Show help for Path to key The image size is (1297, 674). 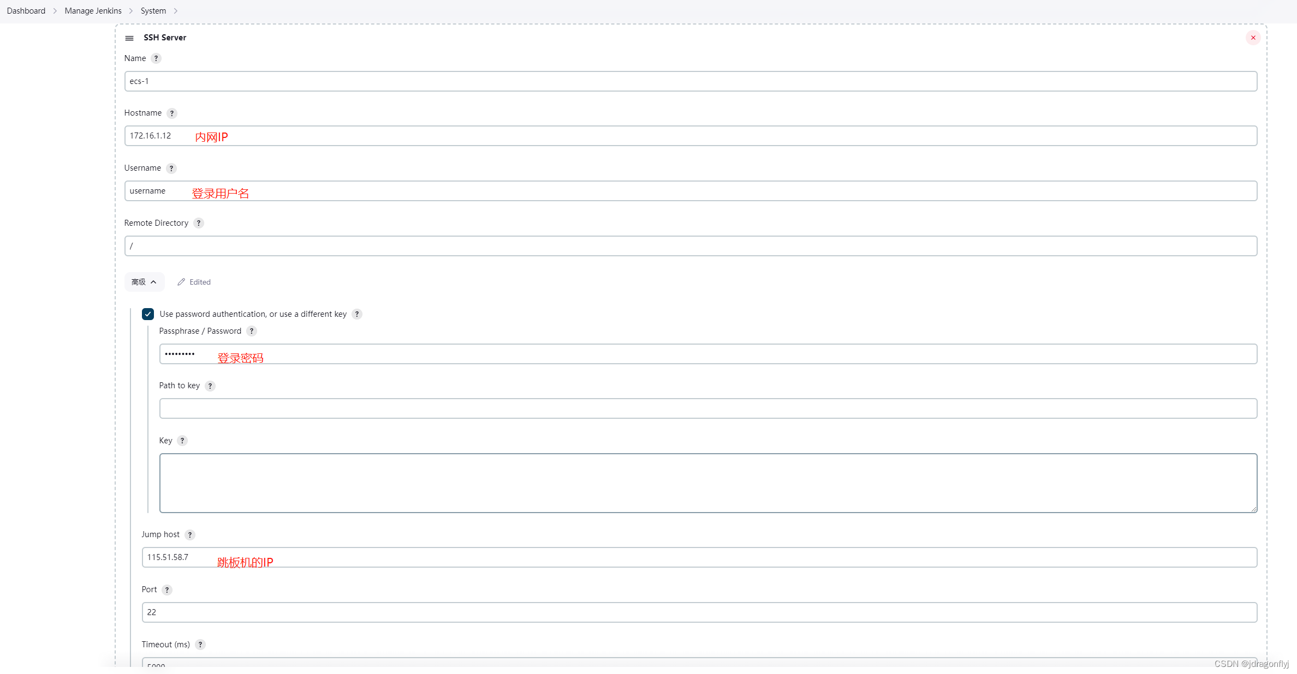click(x=210, y=386)
